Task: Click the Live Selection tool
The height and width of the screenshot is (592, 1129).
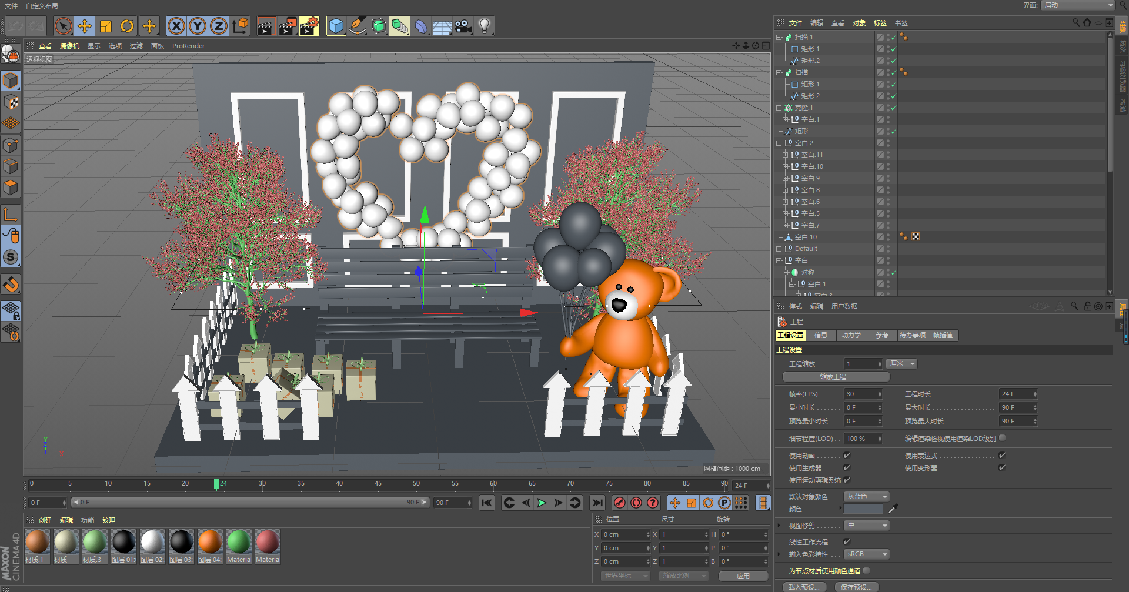Action: click(x=64, y=26)
